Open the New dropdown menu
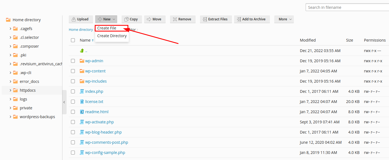 (106, 19)
